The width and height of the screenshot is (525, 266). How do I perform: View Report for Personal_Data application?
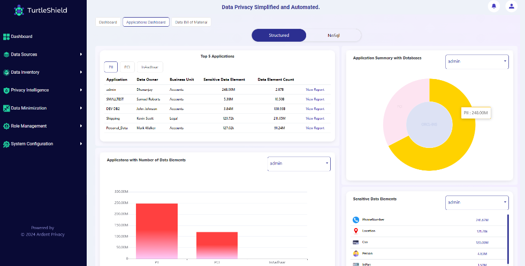coord(315,128)
